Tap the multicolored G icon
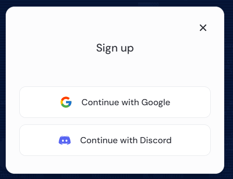 (66, 102)
